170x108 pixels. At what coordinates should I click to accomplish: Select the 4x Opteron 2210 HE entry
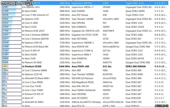[85, 74]
